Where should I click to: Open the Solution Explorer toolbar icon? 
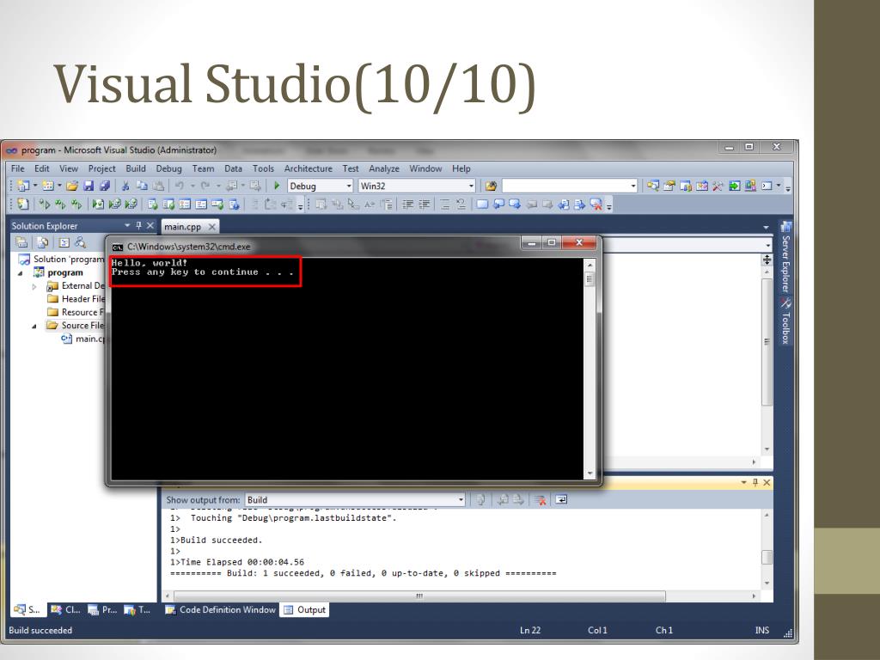point(653,186)
